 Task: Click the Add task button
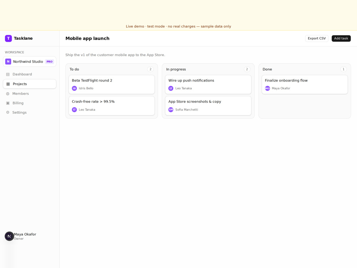[341, 38]
